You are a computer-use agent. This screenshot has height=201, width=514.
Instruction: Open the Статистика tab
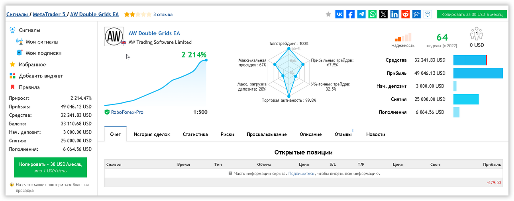click(195, 134)
